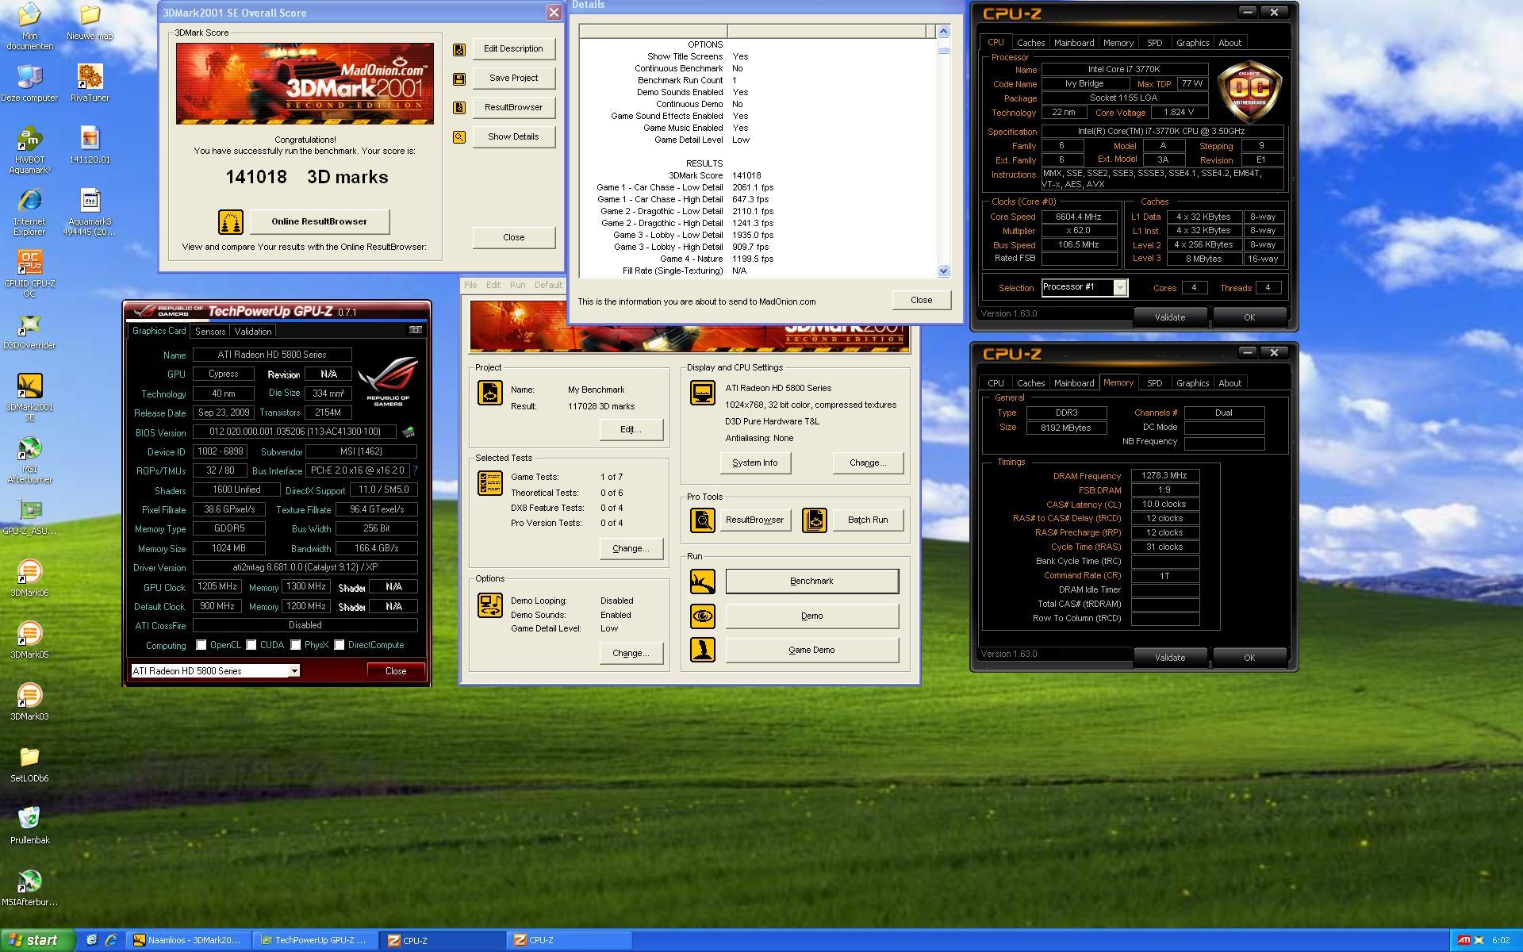This screenshot has height=952, width=1523.
Task: Launch CPUID CPU-Z OC shortcut
Action: click(x=29, y=274)
